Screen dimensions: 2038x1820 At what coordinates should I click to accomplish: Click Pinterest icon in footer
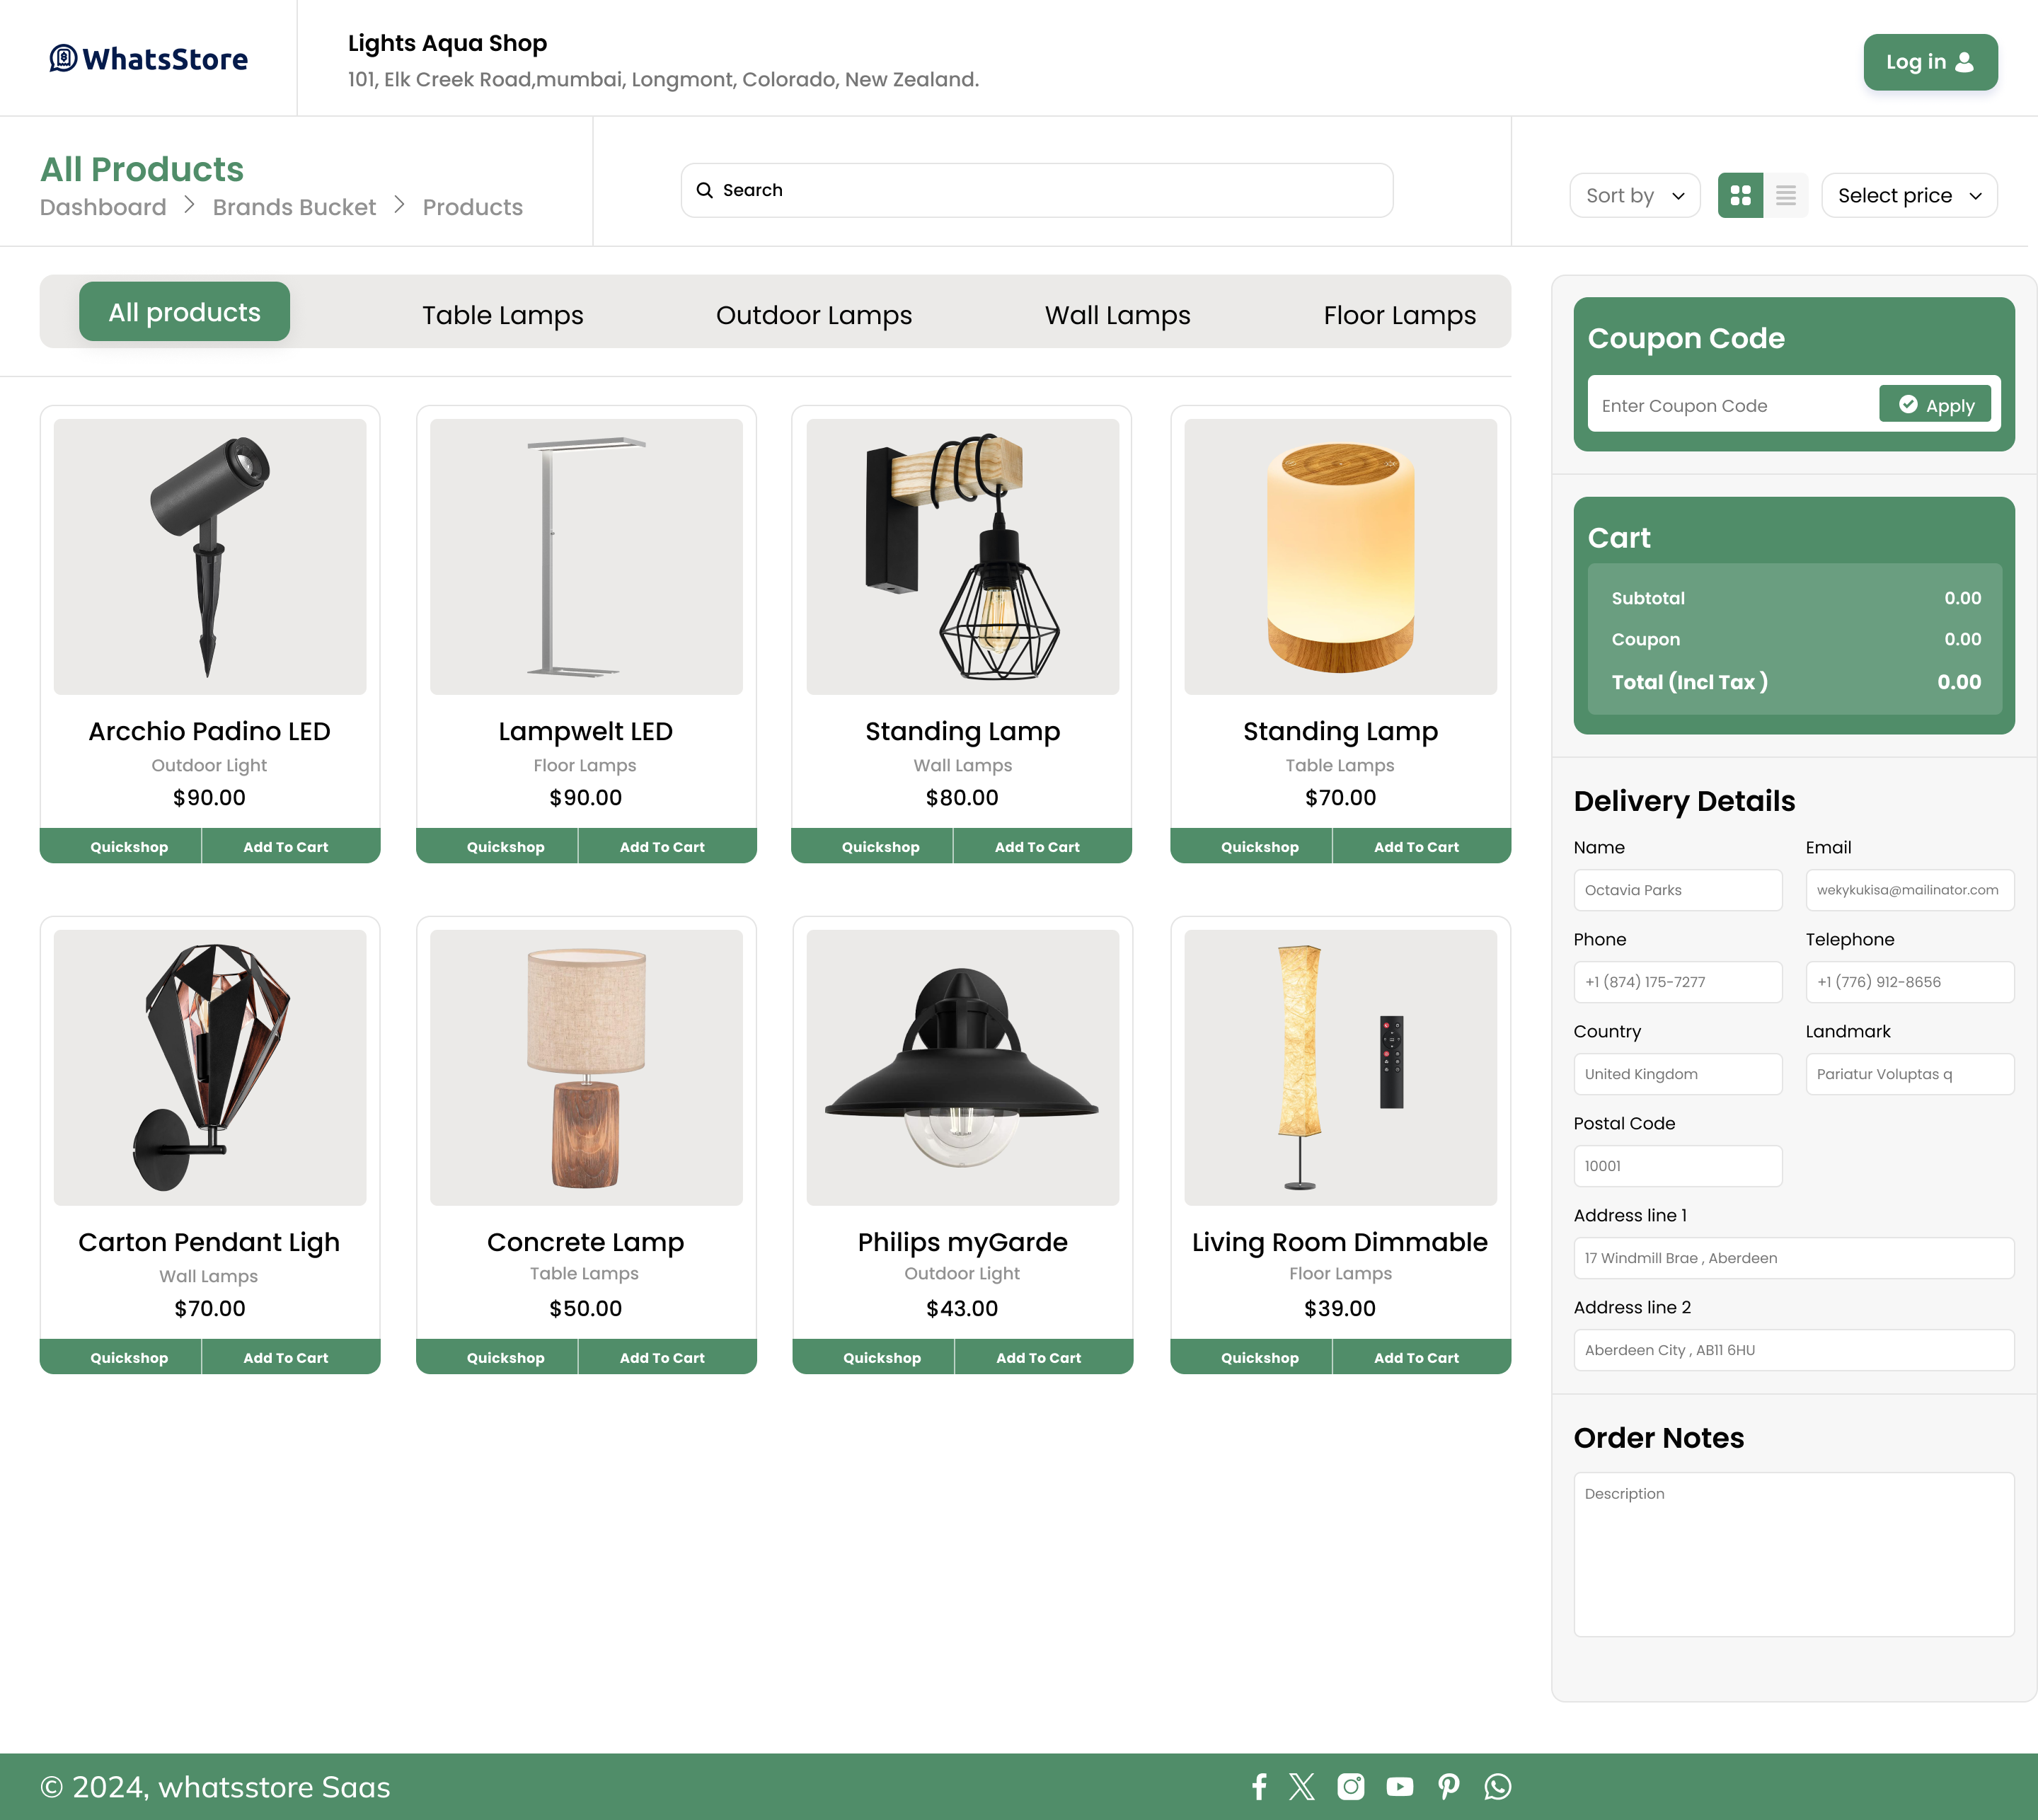pyautogui.click(x=1448, y=1786)
